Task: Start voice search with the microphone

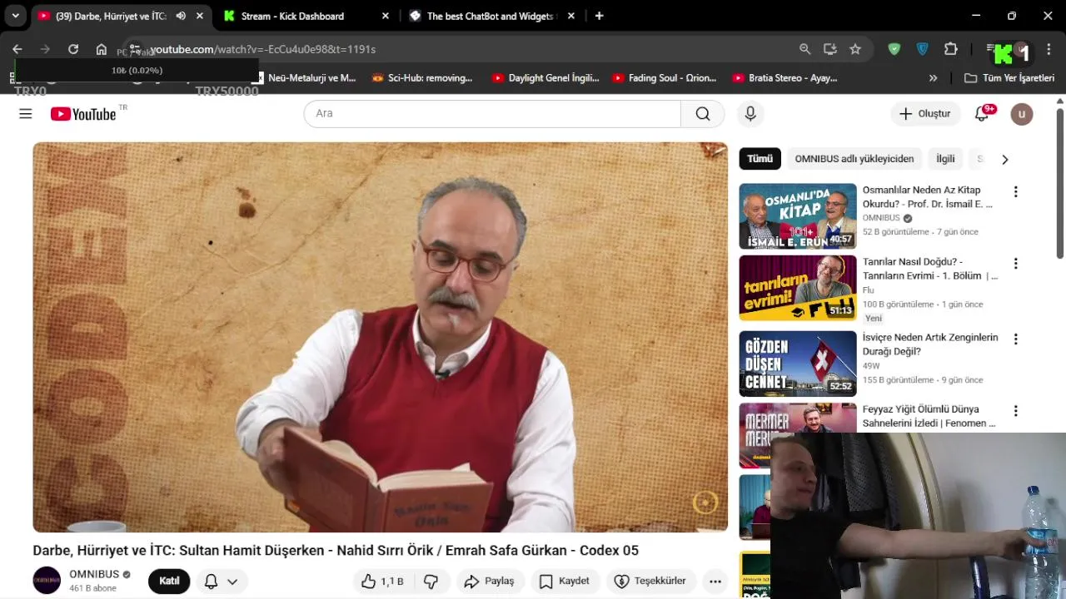Action: [x=750, y=114]
